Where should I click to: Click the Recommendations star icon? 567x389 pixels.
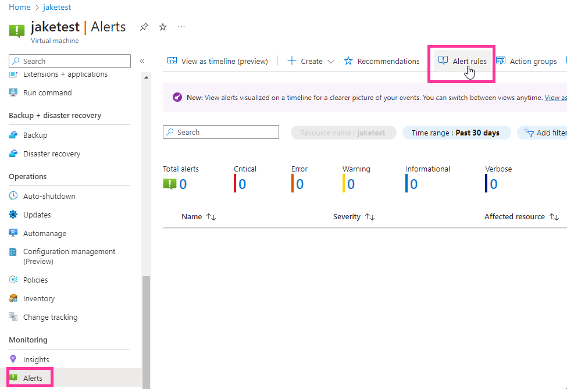348,60
